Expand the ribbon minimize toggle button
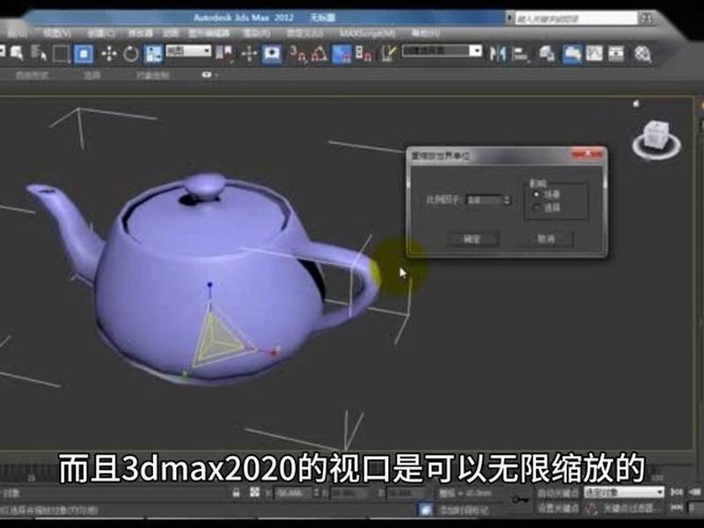 [209, 75]
